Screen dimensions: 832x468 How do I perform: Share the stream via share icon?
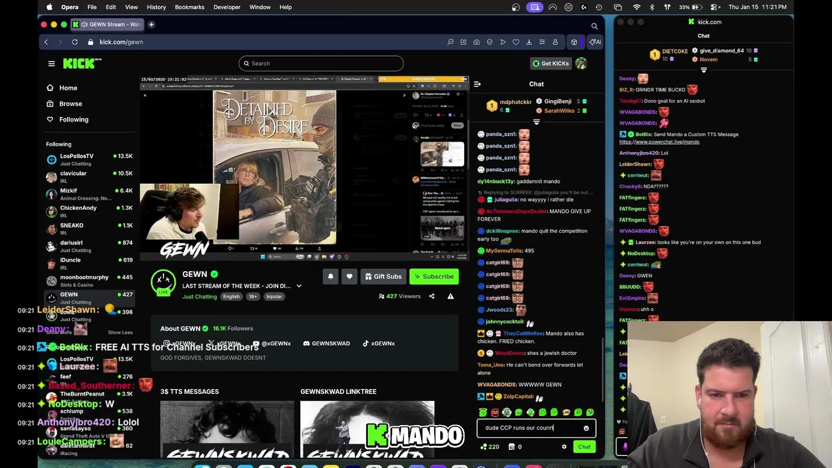[432, 296]
